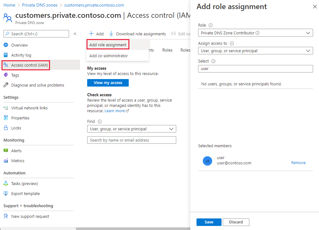Viewport: 319px width, 230px height.
Task: Click the Save button
Action: pyautogui.click(x=209, y=222)
